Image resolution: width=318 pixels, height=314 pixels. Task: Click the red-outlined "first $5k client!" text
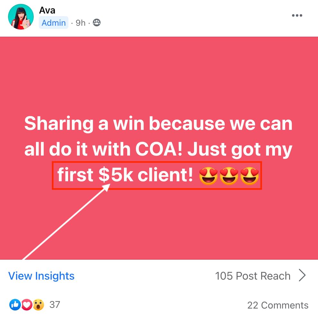(x=125, y=176)
